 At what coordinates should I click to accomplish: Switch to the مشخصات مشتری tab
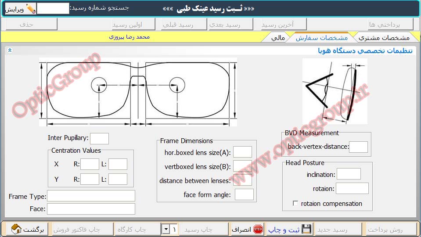384,38
